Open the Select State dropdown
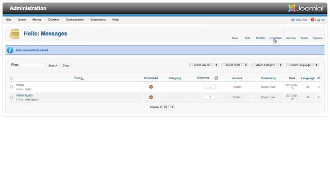330x185 pixels. (235, 65)
